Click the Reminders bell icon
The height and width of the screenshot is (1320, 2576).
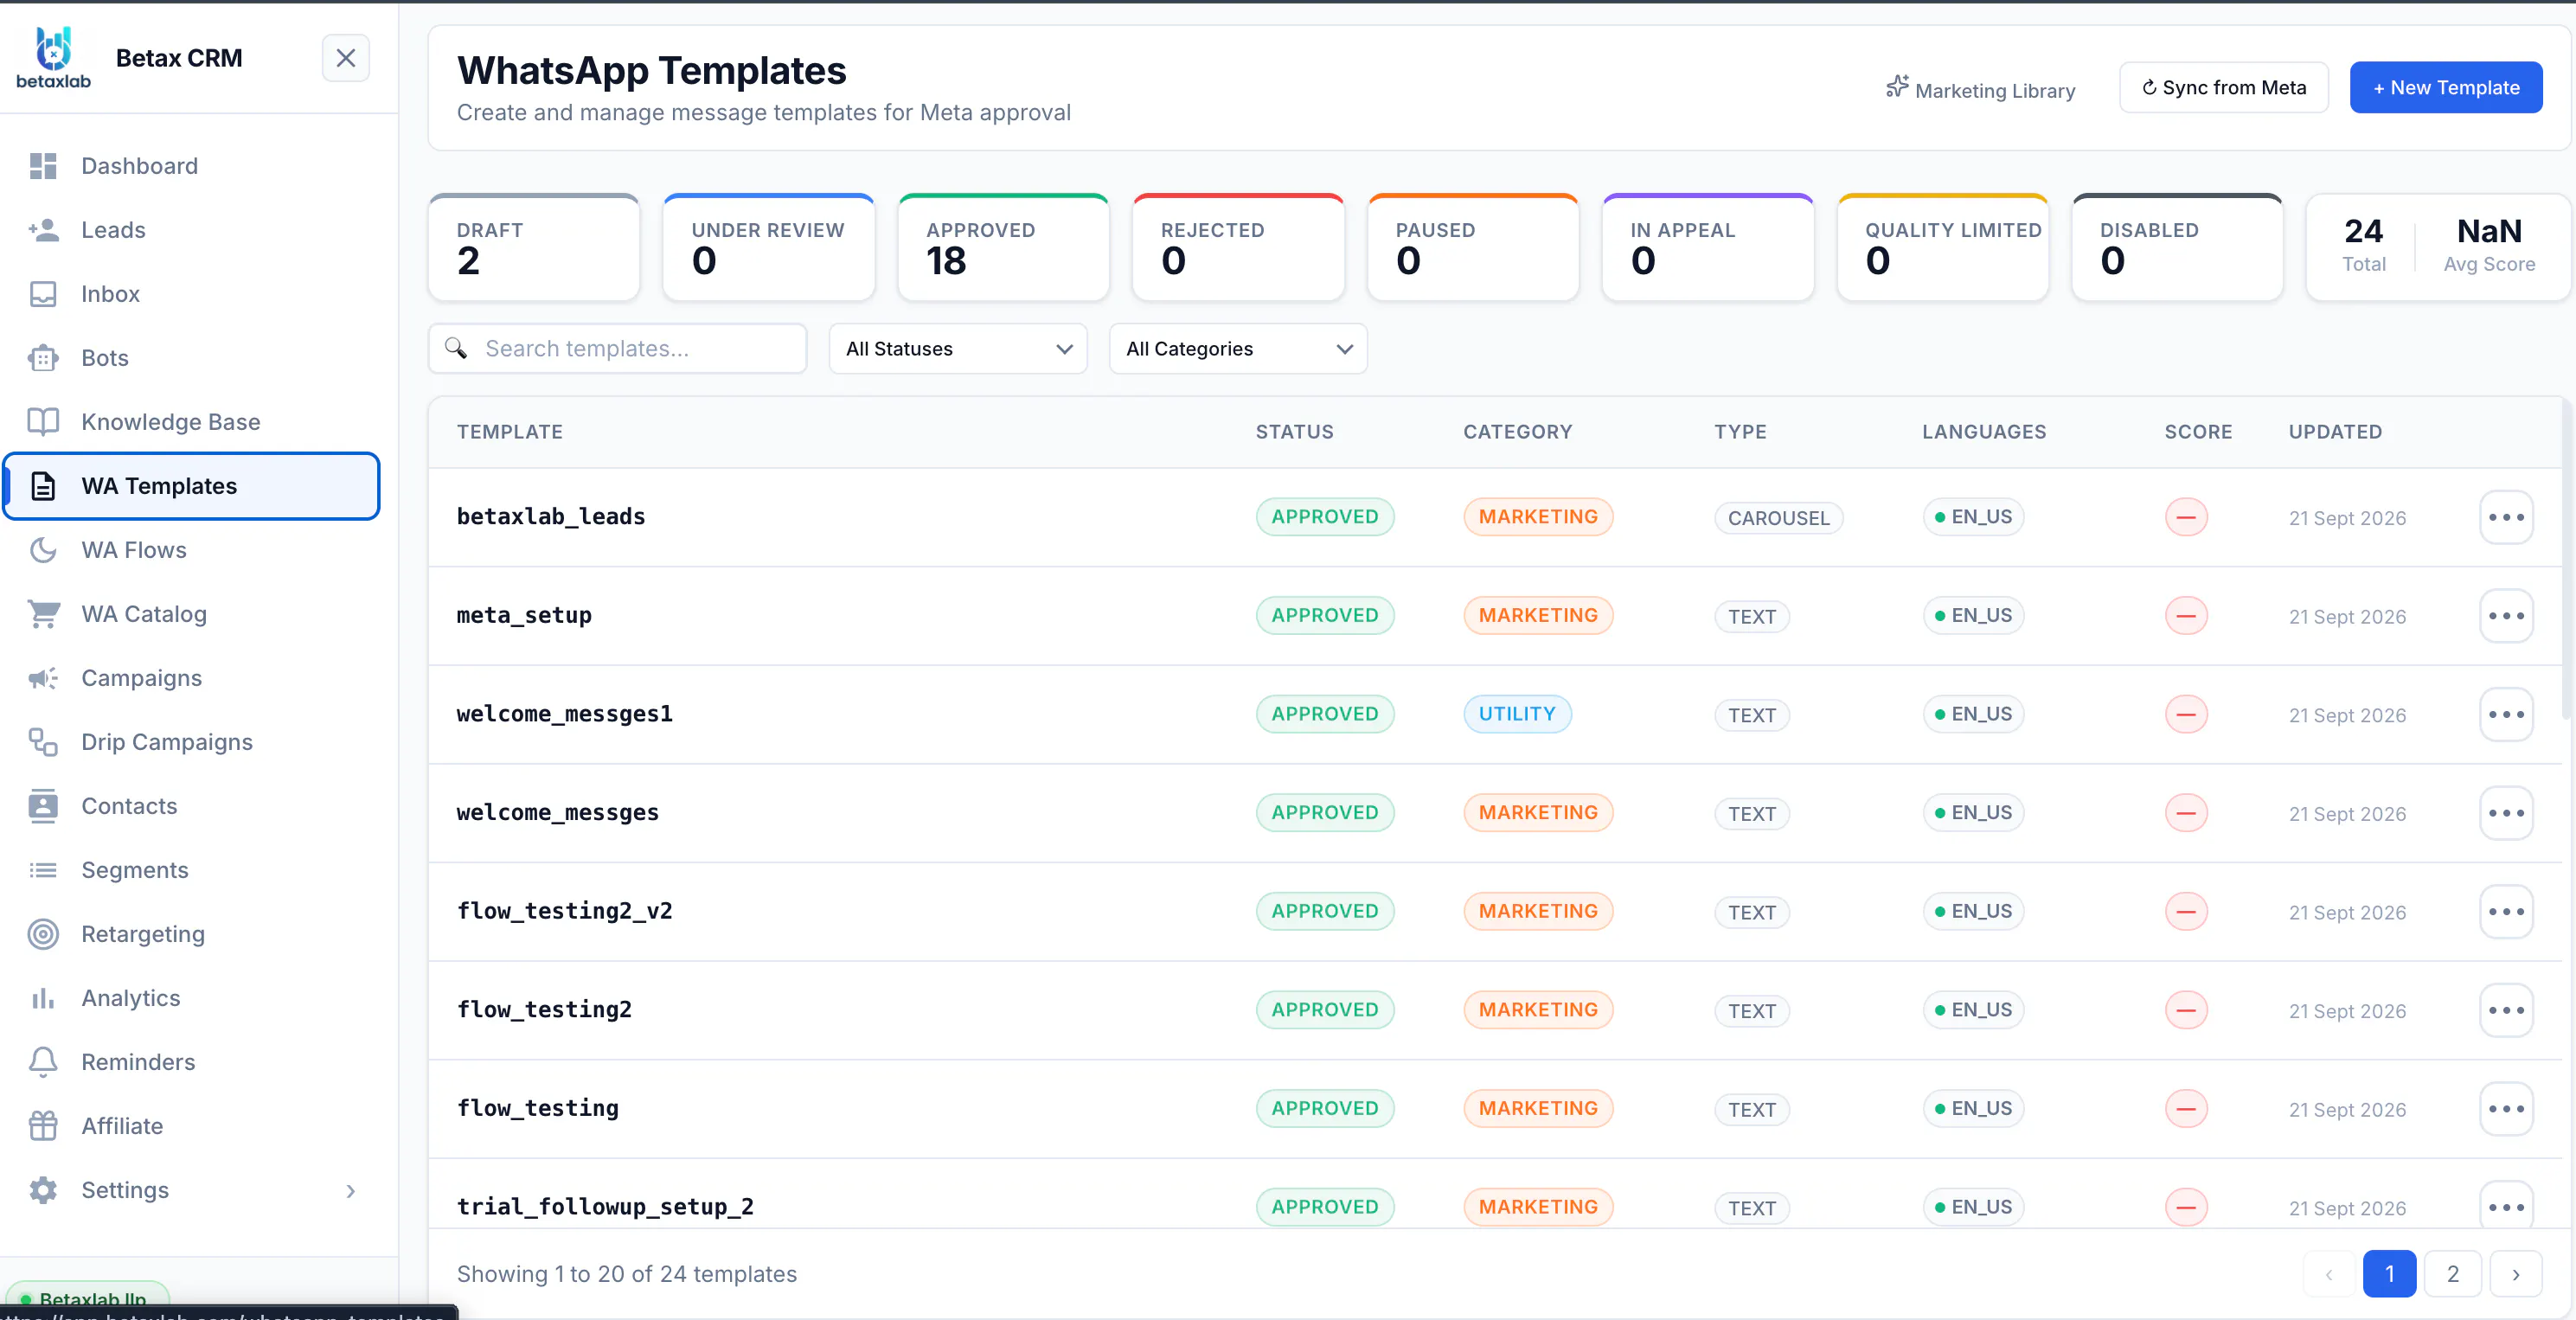click(x=43, y=1062)
